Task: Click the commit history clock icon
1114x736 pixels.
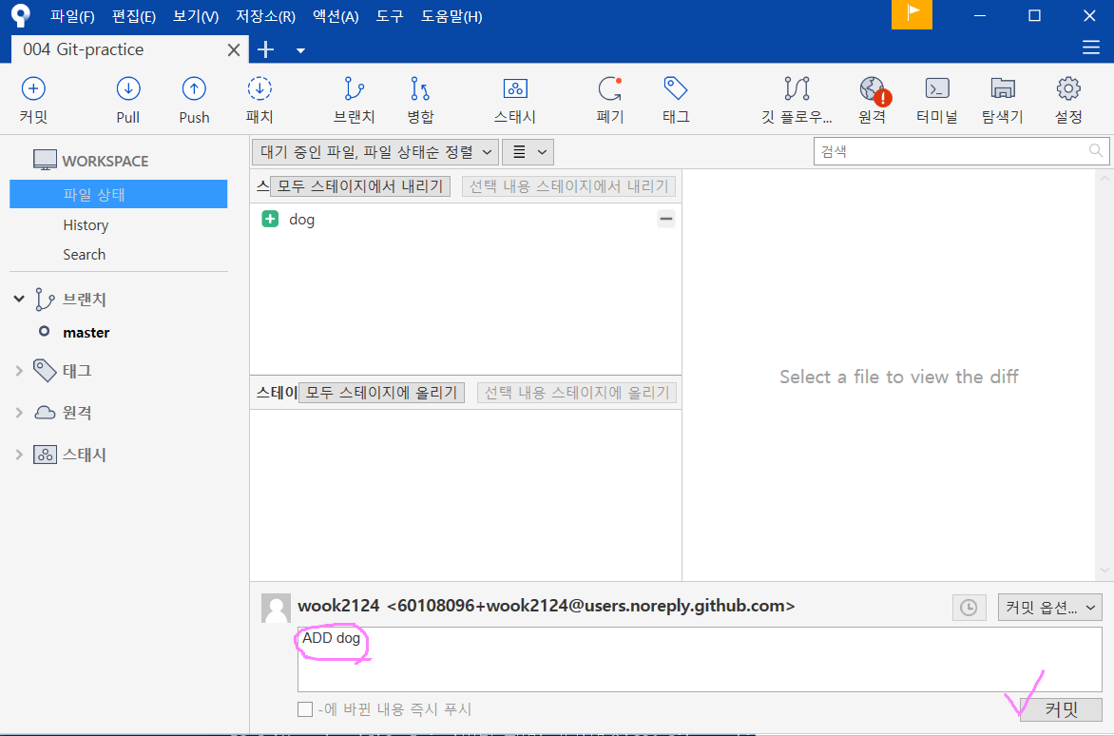Action: pyautogui.click(x=969, y=608)
